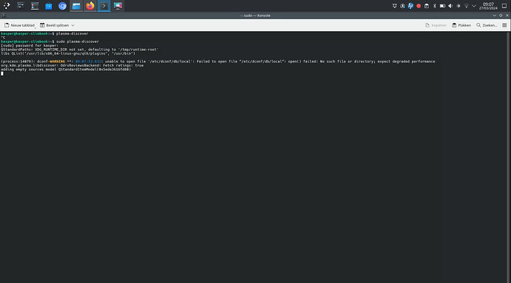Open the first system tray icon

(x=395, y=6)
